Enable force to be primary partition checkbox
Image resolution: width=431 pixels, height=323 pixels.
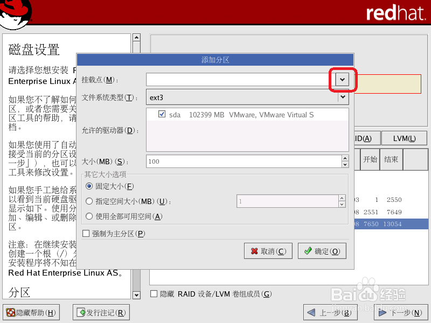[86, 234]
